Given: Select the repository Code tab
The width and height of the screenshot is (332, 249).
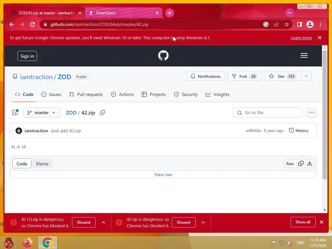Looking at the screenshot, I should (x=24, y=94).
